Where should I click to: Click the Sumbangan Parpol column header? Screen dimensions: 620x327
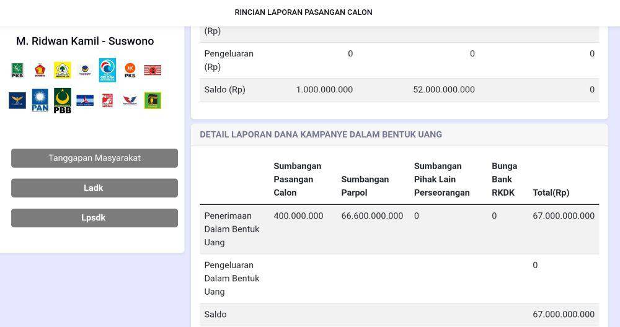(365, 186)
